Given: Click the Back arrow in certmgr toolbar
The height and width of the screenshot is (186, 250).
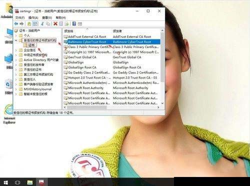Looking at the screenshot, I should (x=16, y=24).
